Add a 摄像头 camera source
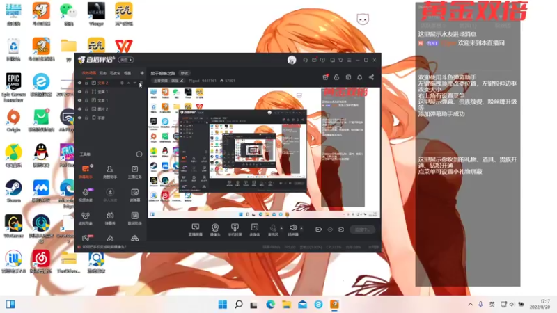This screenshot has width=557, height=313. [215, 230]
